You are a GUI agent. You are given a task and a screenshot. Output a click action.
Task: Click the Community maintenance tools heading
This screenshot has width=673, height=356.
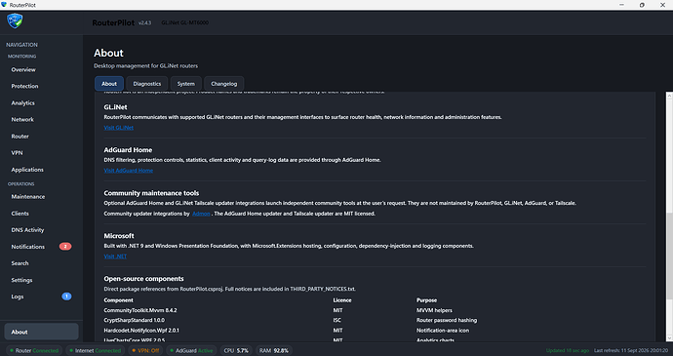[151, 193]
